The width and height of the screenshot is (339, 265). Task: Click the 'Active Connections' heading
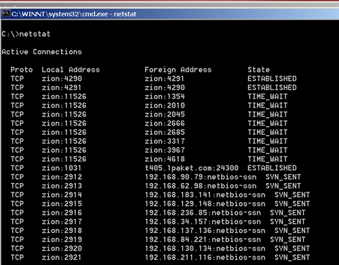tap(41, 52)
